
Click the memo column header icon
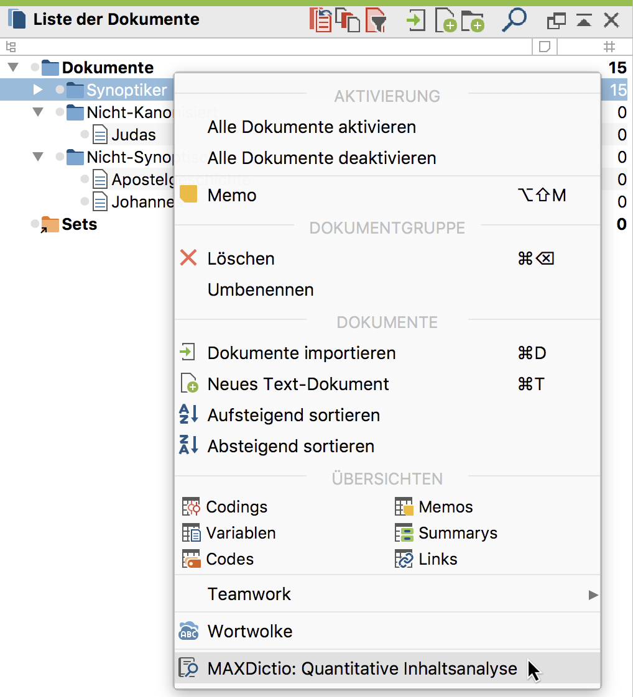click(545, 46)
